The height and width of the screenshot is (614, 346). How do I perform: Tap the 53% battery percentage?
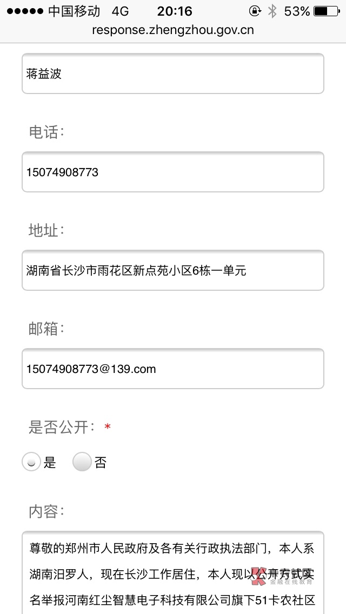click(297, 11)
